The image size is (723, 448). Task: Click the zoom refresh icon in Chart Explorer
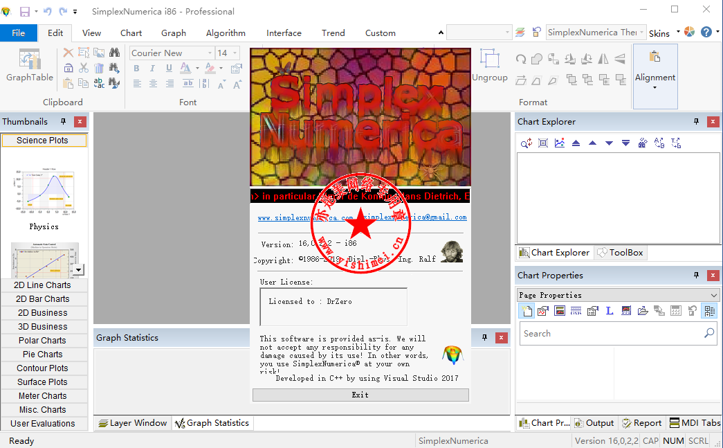[x=526, y=143]
